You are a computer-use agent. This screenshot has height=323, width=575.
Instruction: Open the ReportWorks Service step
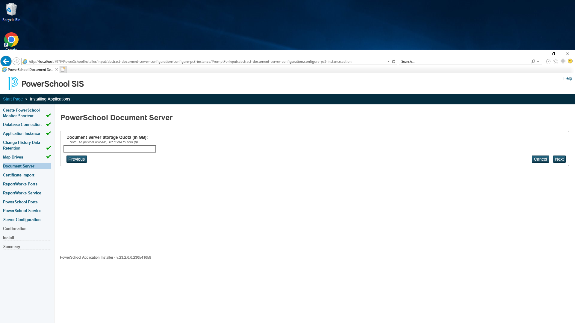pos(22,193)
